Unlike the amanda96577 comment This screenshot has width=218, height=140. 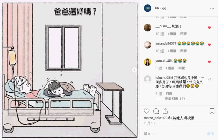tap(209, 45)
